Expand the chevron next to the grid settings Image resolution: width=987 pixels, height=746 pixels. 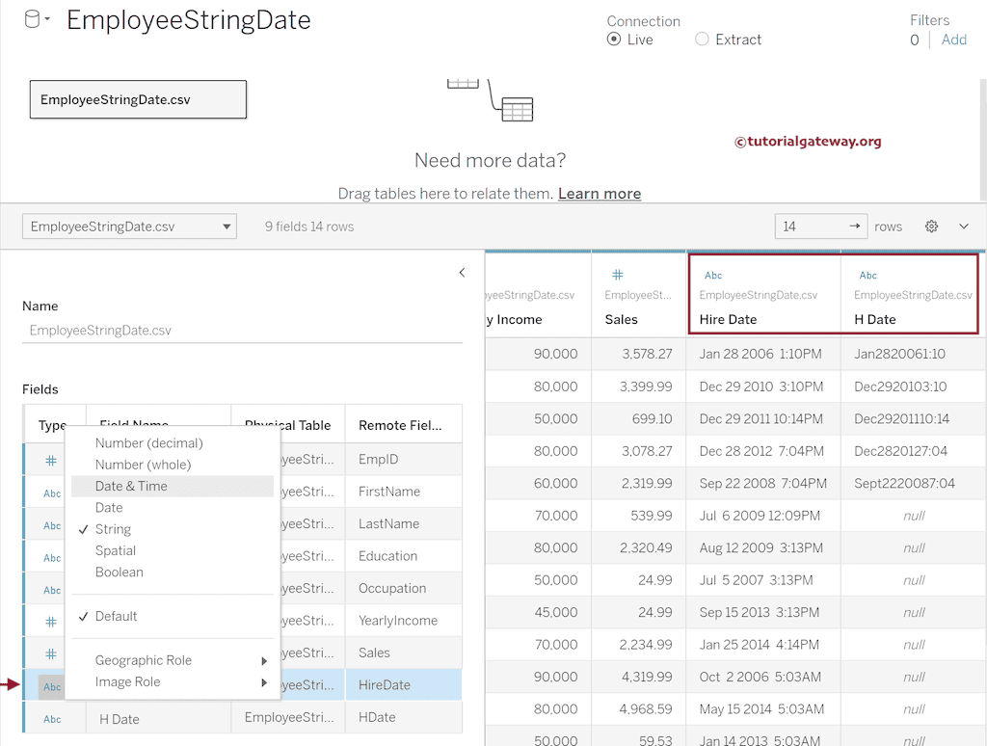coord(964,226)
